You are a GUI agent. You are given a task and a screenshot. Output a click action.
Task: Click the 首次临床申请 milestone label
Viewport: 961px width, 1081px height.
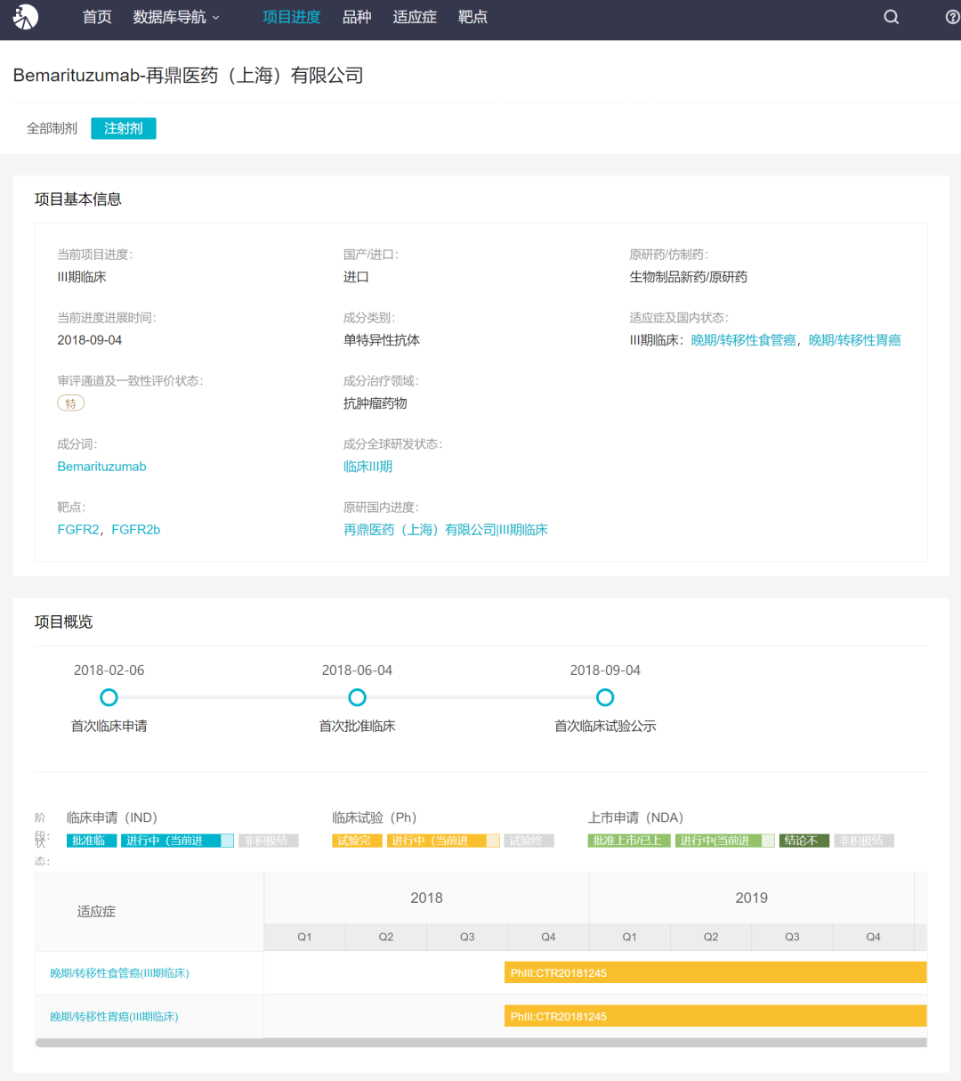[109, 727]
